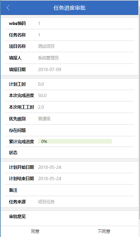Select the 状态 row
Image resolution: width=140 pixels, height=237 pixels.
pyautogui.click(x=70, y=153)
